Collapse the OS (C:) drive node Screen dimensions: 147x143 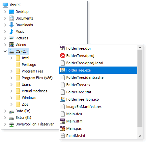pos(5,51)
